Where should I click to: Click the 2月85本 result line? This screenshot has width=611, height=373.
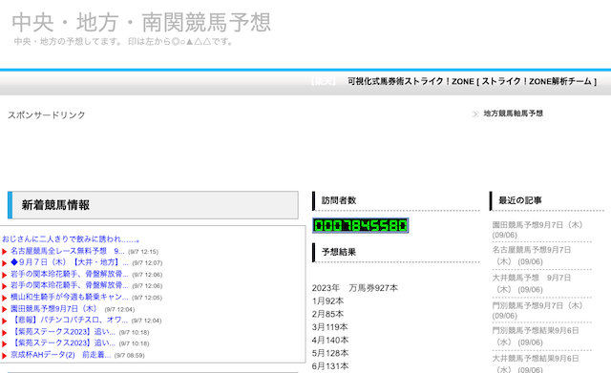pos(327,314)
